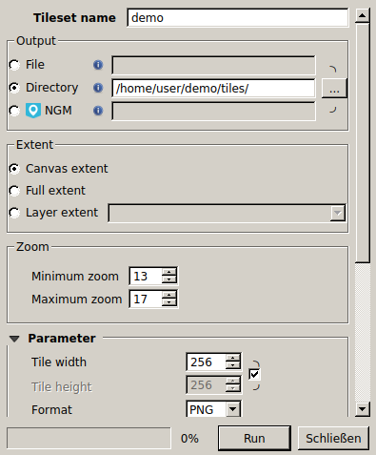Collapse the Parameter section triangle
The width and height of the screenshot is (376, 455).
[14, 339]
